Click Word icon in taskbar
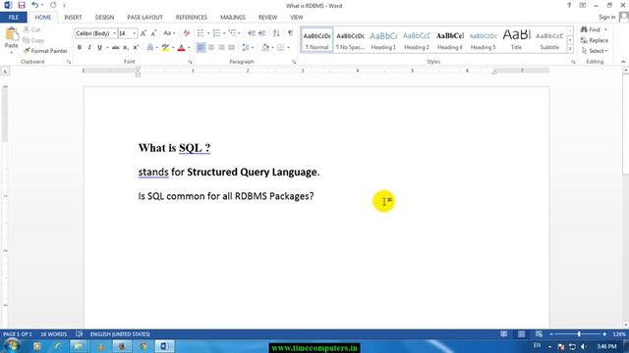The width and height of the screenshot is (629, 353). 164,346
